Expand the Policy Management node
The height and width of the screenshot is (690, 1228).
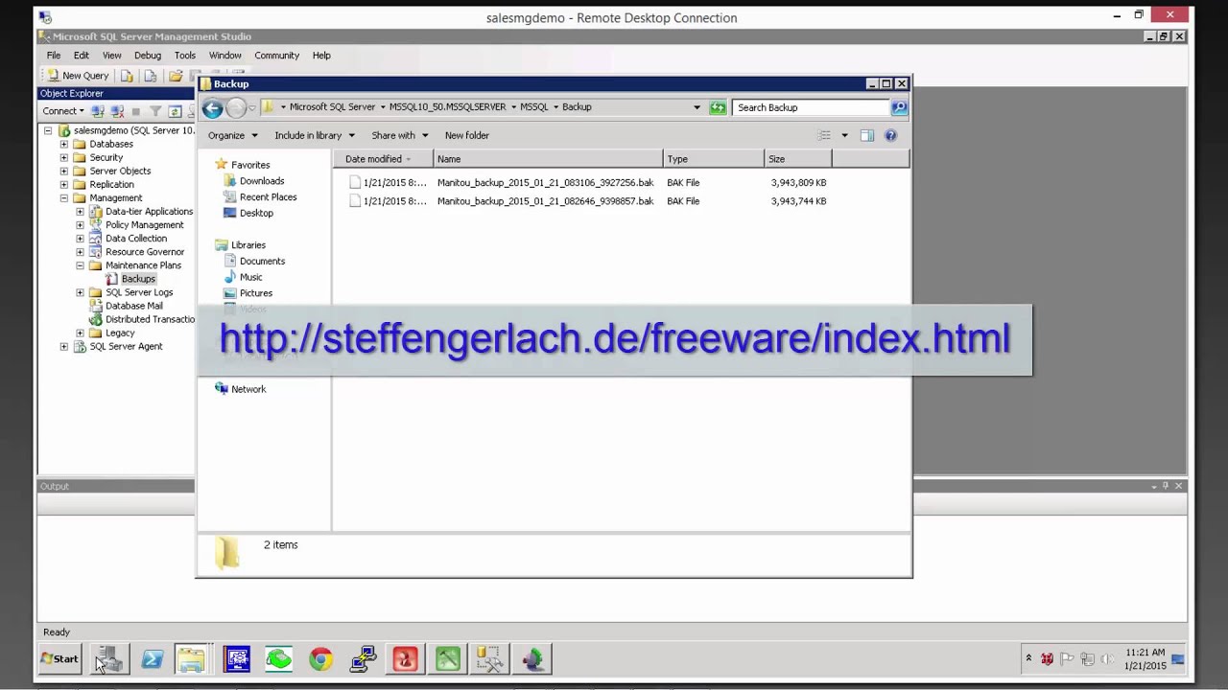[81, 225]
